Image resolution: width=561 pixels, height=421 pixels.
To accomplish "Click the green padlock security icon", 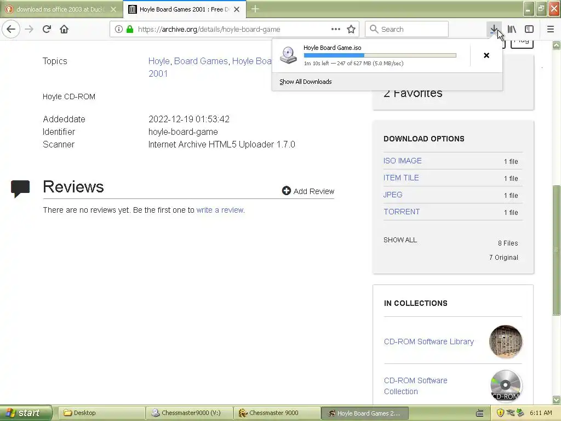I will (130, 30).
